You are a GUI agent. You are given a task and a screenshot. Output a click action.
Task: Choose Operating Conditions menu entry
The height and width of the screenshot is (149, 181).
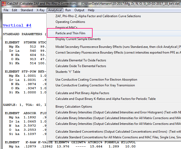[x=70, y=22]
